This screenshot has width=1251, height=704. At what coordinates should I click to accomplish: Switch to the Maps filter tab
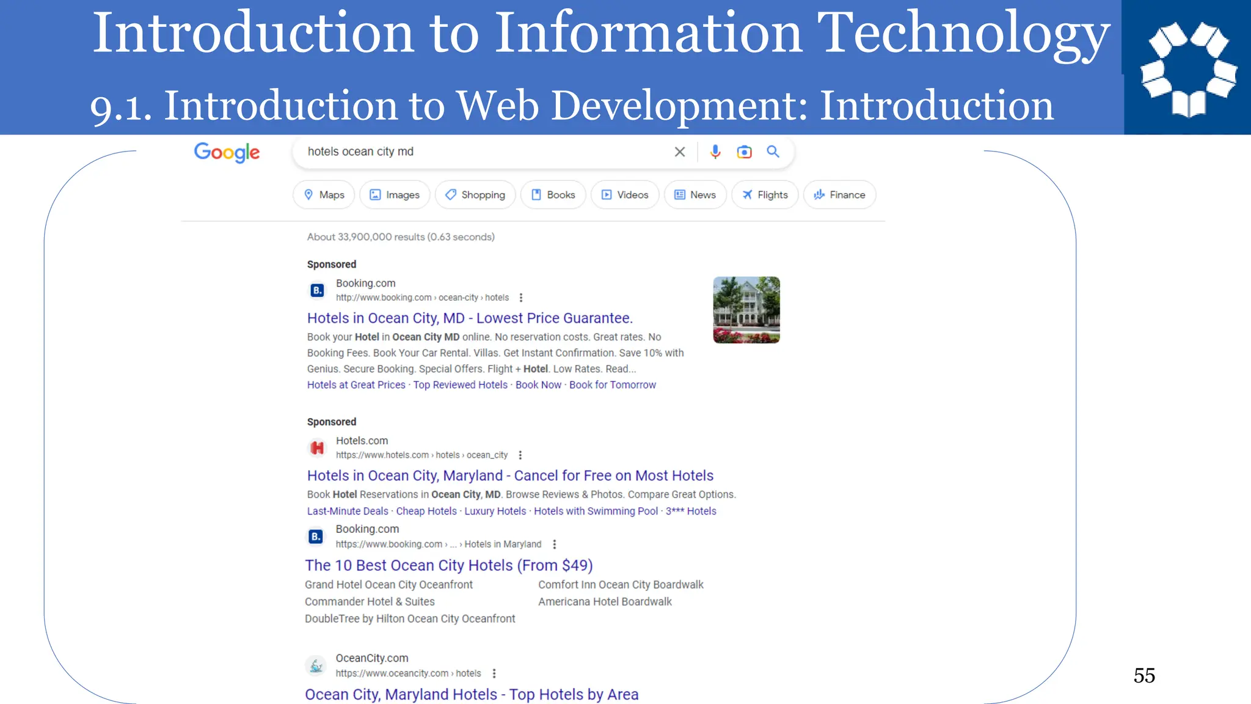pyautogui.click(x=324, y=195)
